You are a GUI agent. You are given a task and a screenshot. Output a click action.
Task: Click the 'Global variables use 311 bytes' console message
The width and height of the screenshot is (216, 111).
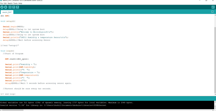point(67,103)
